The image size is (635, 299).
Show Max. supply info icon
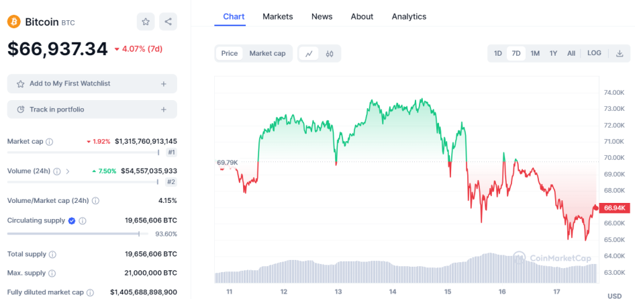52,273
